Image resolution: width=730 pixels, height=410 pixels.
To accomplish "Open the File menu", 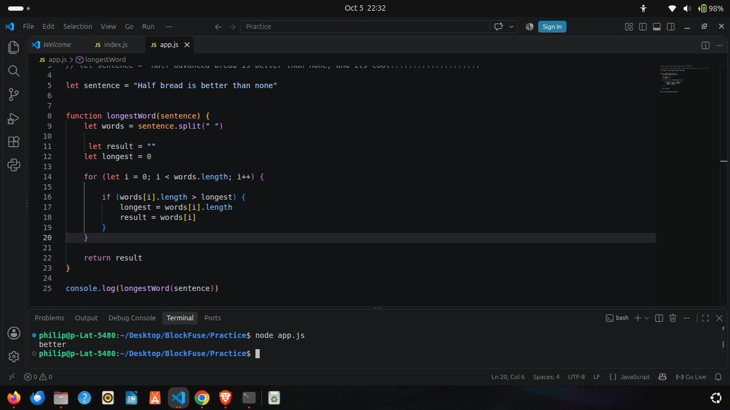I will pyautogui.click(x=29, y=27).
